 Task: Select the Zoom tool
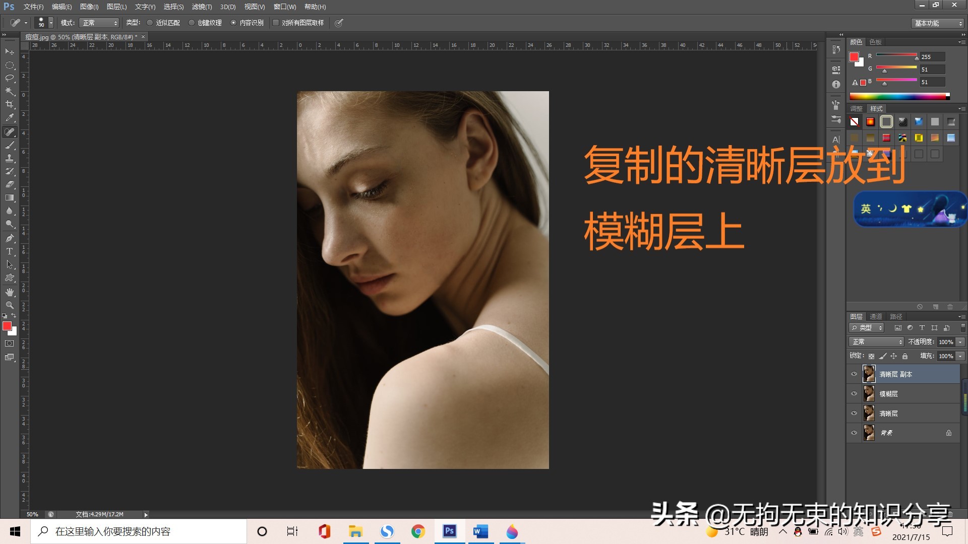(x=10, y=305)
